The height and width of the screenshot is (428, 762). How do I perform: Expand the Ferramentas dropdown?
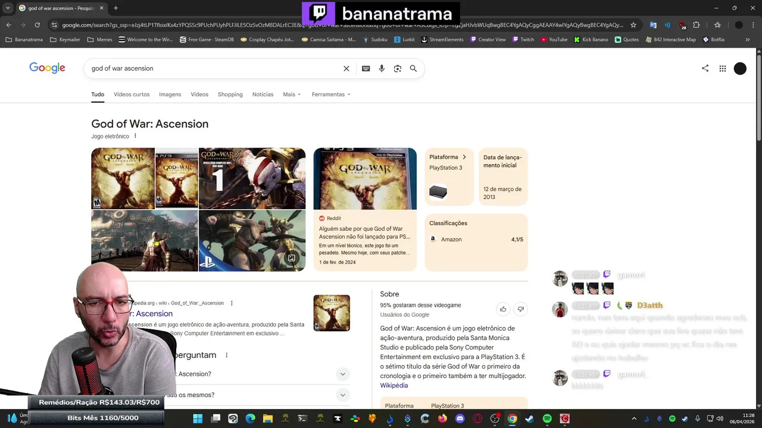[x=331, y=95]
